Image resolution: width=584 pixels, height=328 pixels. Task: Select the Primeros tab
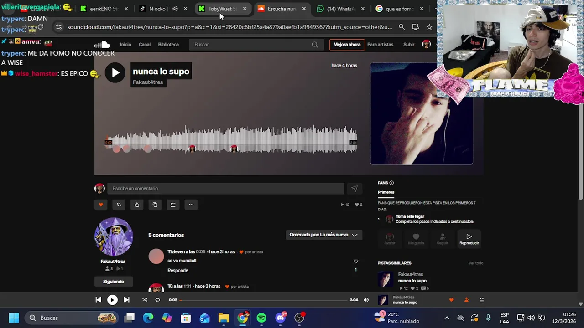[386, 192]
